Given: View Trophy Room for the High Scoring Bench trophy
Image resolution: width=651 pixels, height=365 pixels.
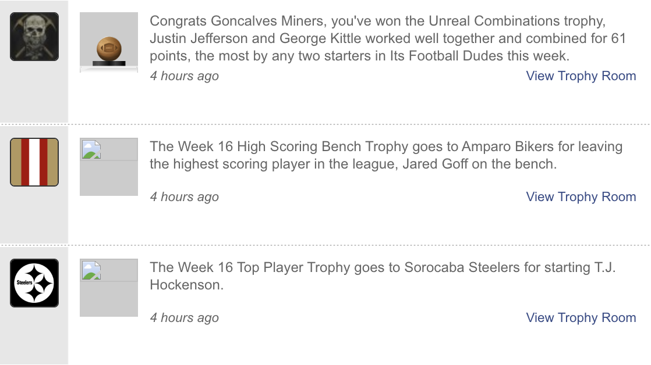Looking at the screenshot, I should coord(581,196).
